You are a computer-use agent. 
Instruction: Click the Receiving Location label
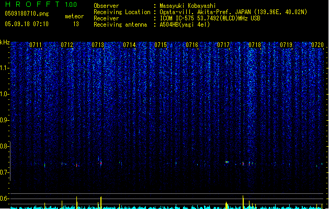pyautogui.click(x=122, y=12)
